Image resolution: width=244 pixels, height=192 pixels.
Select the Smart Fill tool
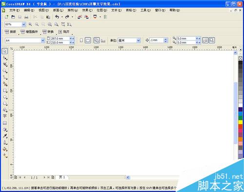pos(5,84)
